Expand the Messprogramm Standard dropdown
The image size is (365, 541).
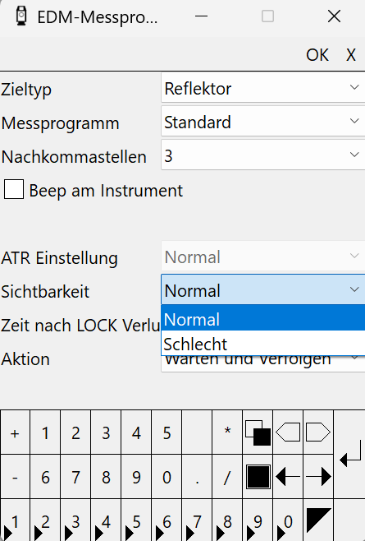click(263, 121)
